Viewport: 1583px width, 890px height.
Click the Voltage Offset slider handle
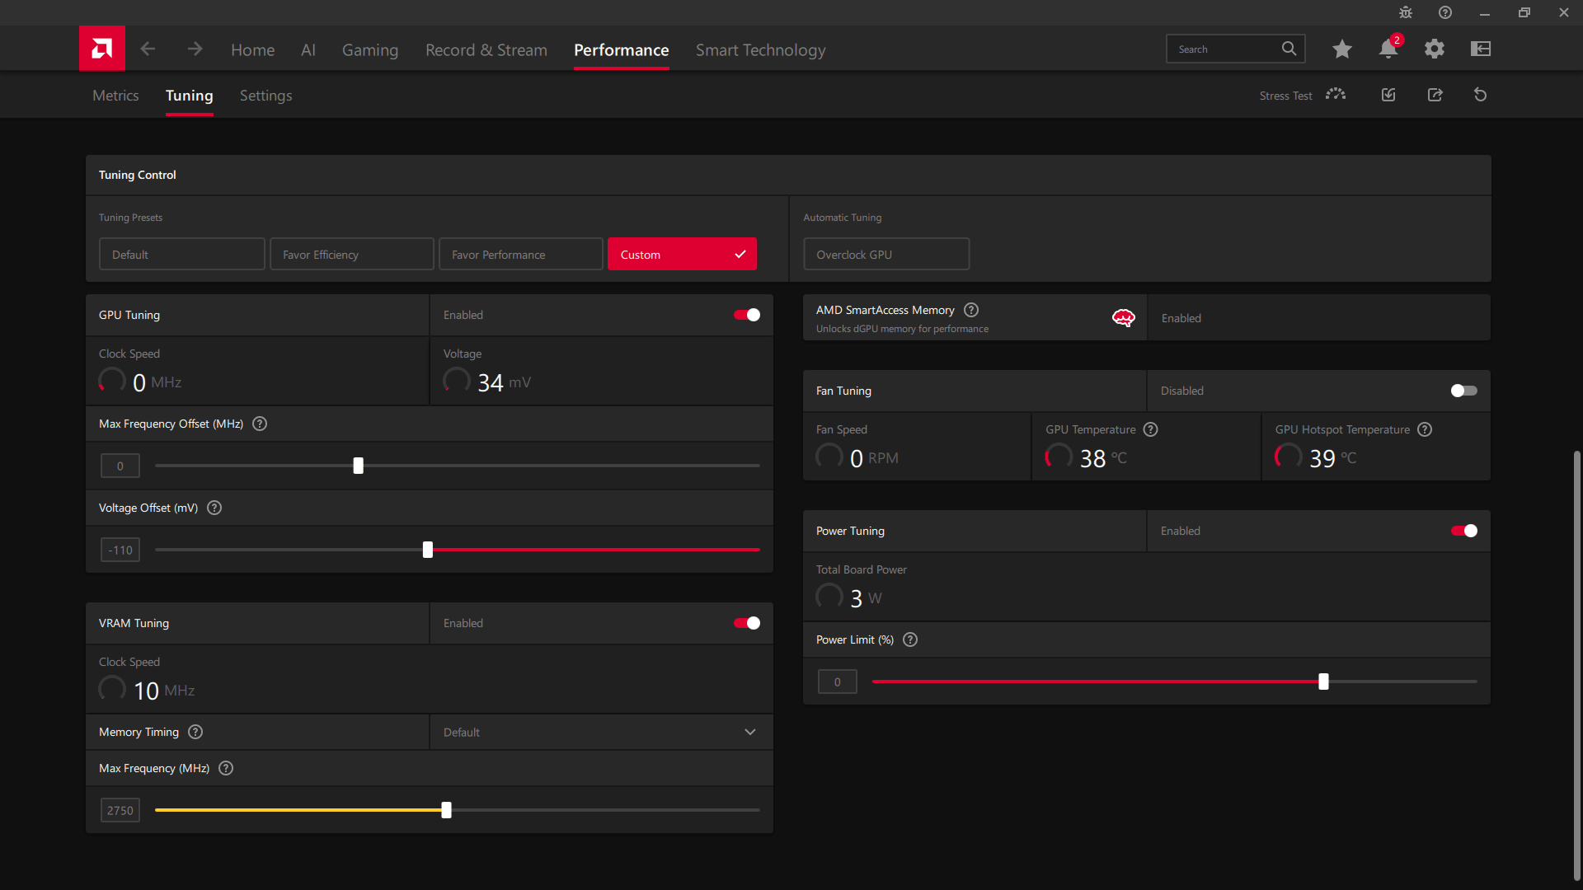tap(428, 550)
